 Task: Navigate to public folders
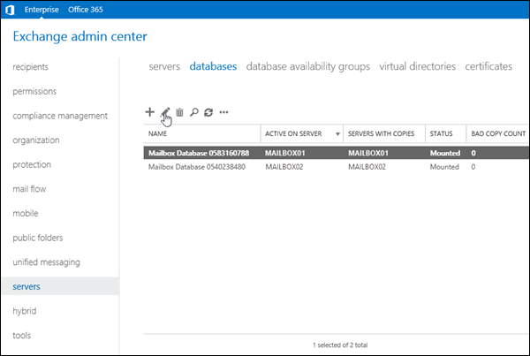[x=38, y=238]
